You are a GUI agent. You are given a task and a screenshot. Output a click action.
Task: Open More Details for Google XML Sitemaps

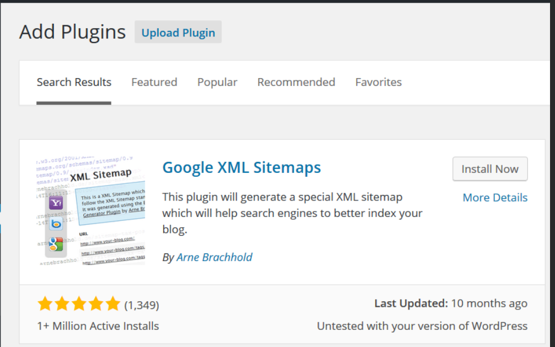[495, 197]
